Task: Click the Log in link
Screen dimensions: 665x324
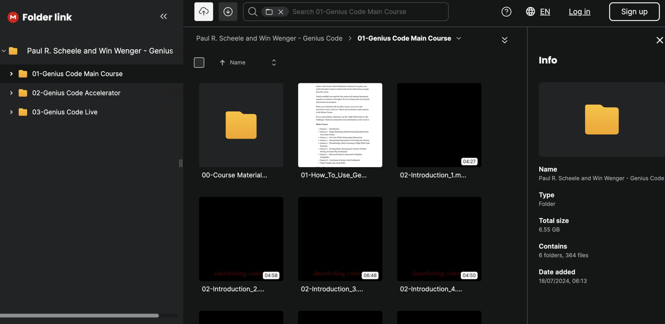Action: [x=579, y=12]
